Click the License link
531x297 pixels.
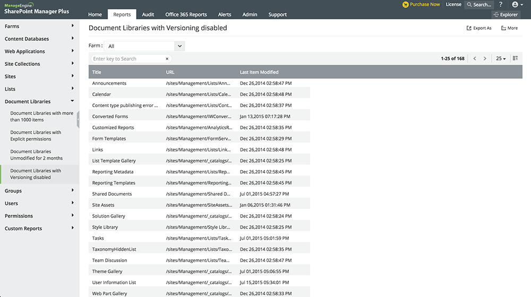453,4
